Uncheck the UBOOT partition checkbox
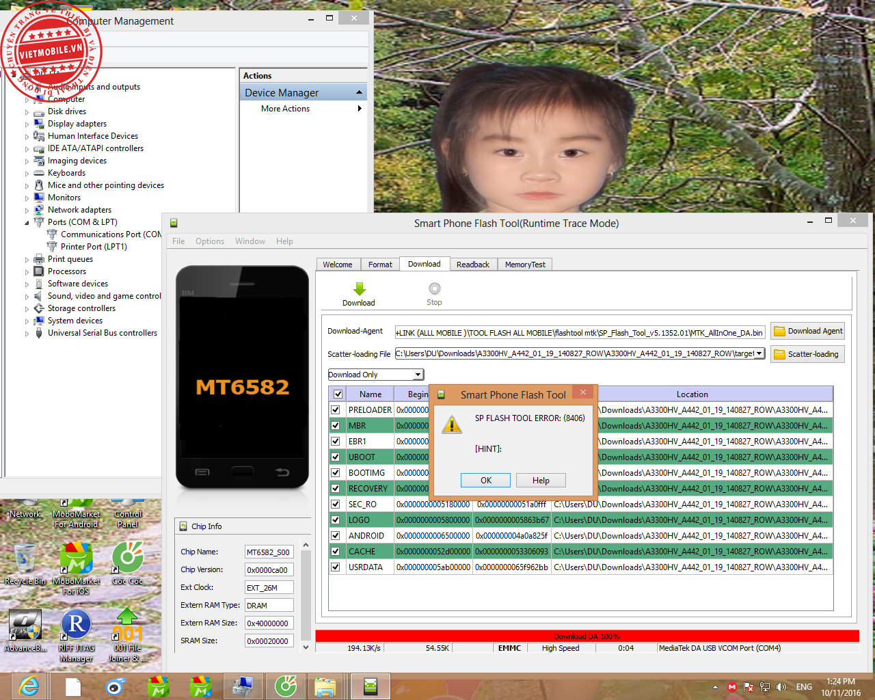 [x=336, y=457]
